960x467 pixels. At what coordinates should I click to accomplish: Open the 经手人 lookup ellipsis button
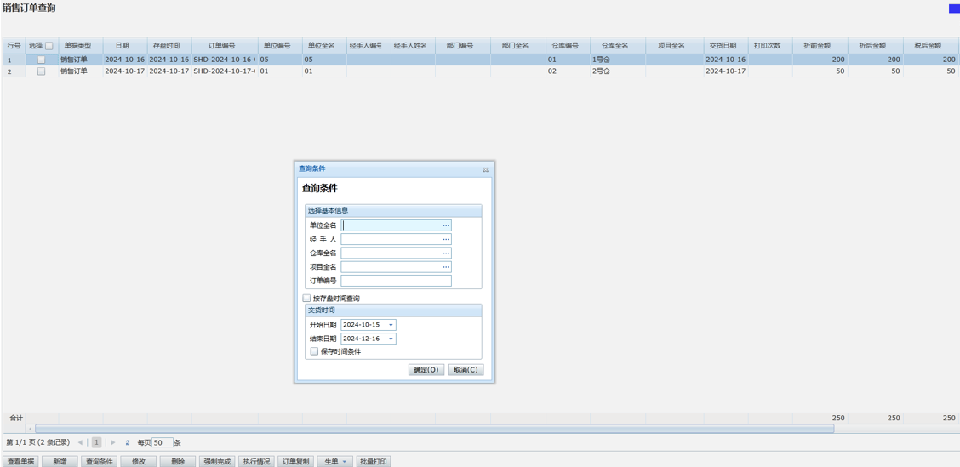pyautogui.click(x=445, y=239)
